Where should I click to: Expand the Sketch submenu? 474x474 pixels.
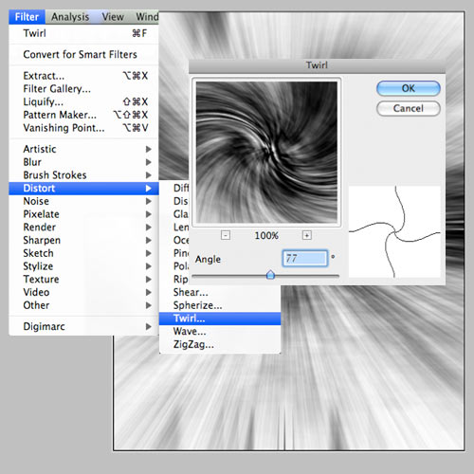click(83, 253)
